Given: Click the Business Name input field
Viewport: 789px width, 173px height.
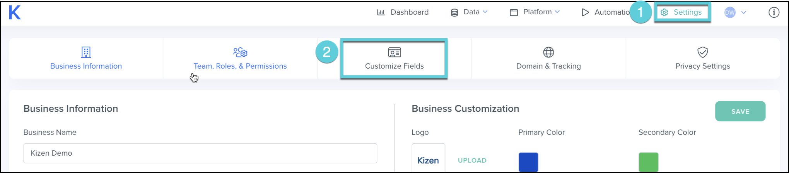Looking at the screenshot, I should [x=200, y=153].
